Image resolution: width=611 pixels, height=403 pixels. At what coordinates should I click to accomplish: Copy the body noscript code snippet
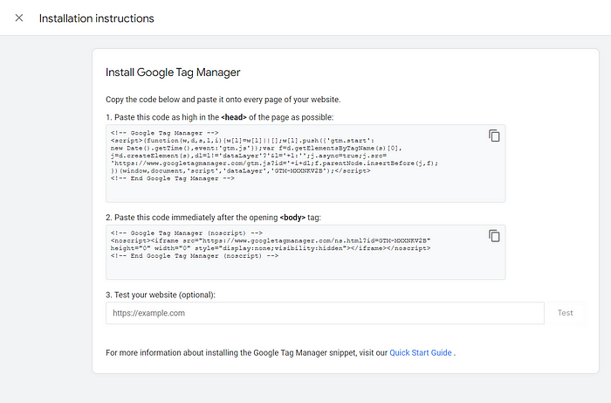coord(494,236)
